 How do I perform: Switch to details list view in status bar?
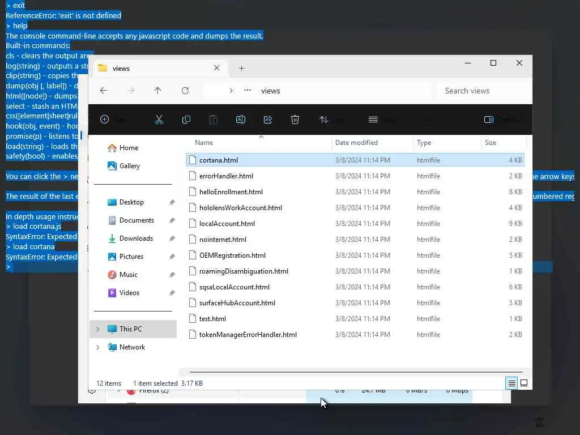tap(511, 383)
